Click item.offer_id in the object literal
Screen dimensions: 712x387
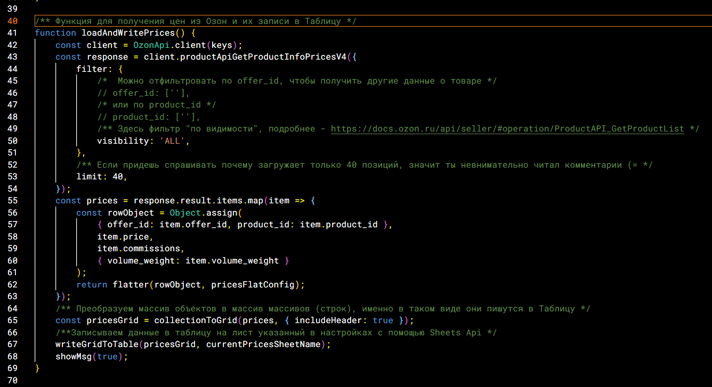tap(193, 225)
